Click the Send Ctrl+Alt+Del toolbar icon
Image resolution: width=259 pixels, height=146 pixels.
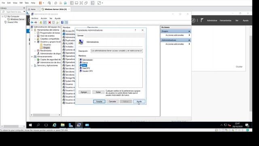pyautogui.click(x=49, y=3)
